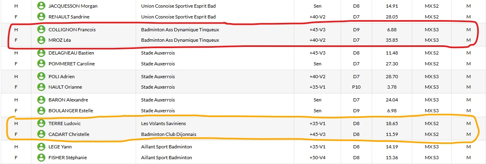
Task: Click the P10 ranking of NAULT Orianne
Action: (356, 87)
